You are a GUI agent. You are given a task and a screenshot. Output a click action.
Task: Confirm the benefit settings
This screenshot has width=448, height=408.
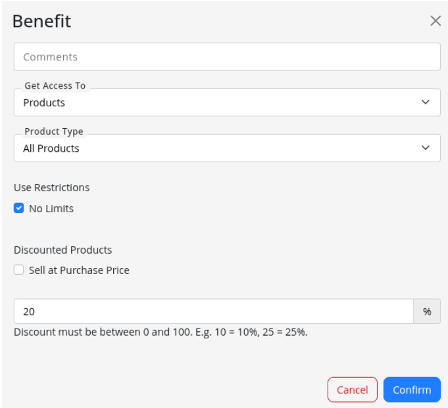(x=411, y=390)
